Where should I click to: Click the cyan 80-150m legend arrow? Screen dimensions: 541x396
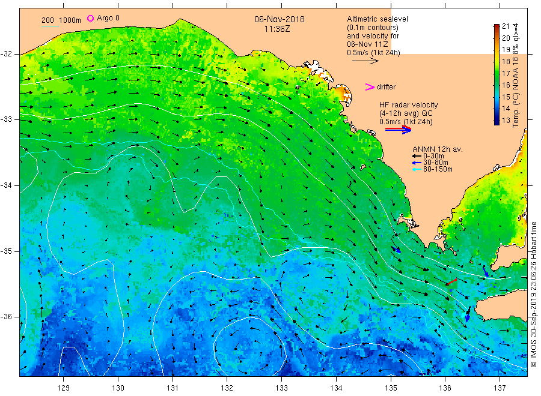(x=417, y=169)
